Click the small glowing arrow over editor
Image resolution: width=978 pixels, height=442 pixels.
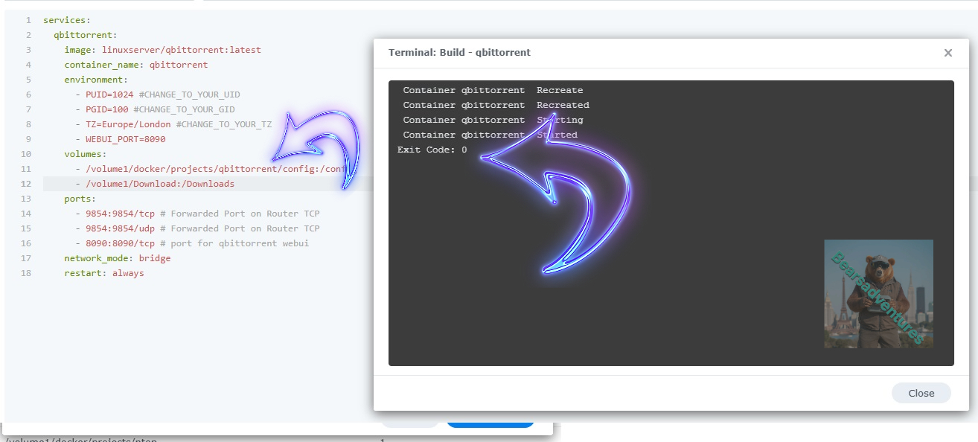pyautogui.click(x=320, y=147)
